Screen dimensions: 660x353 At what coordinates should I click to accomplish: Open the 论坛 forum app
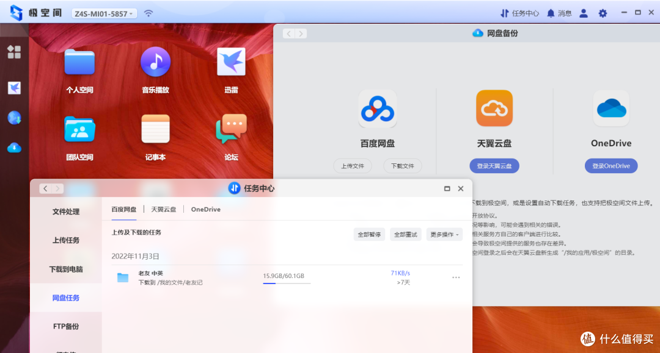pos(231,129)
